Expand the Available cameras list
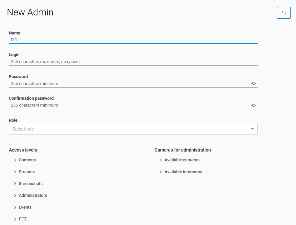296x225 pixels. [161, 160]
